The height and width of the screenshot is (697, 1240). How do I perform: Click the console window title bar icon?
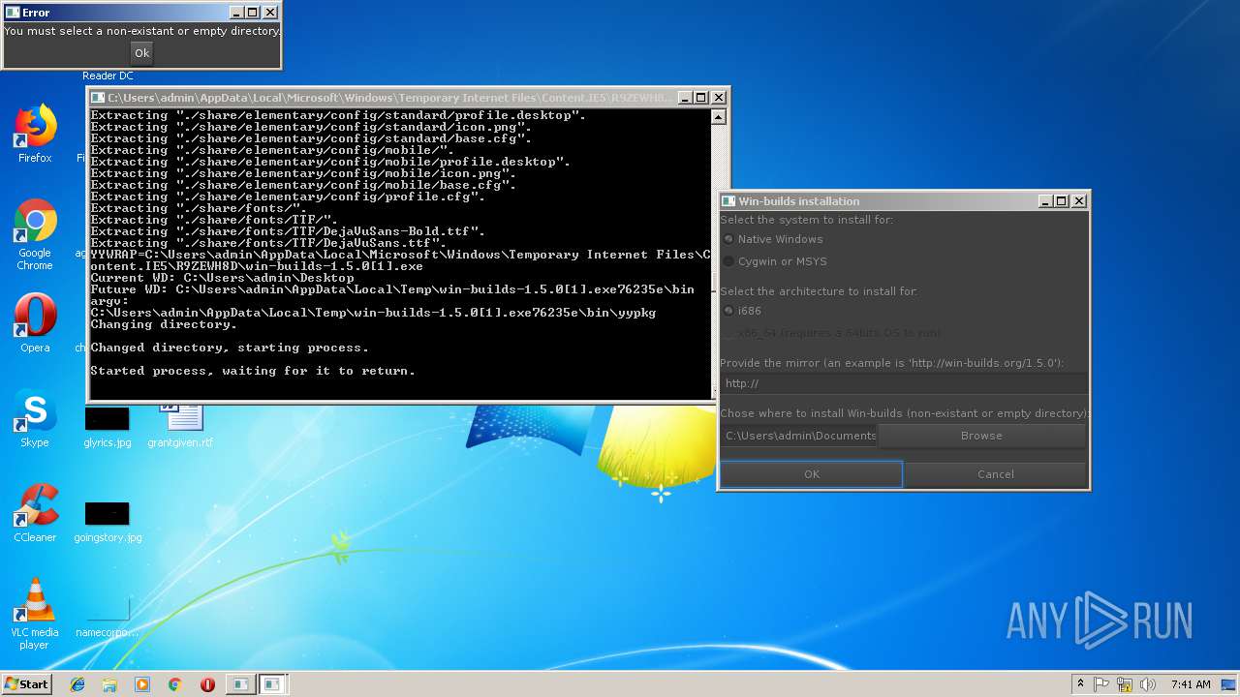point(98,98)
